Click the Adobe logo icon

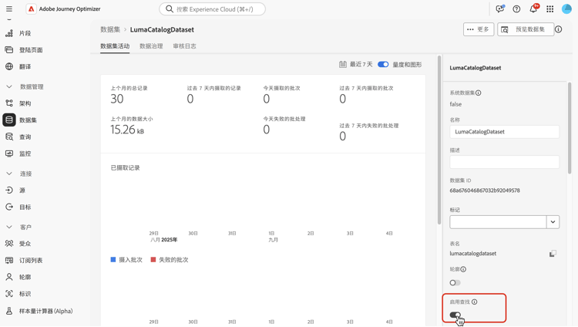(32, 8)
